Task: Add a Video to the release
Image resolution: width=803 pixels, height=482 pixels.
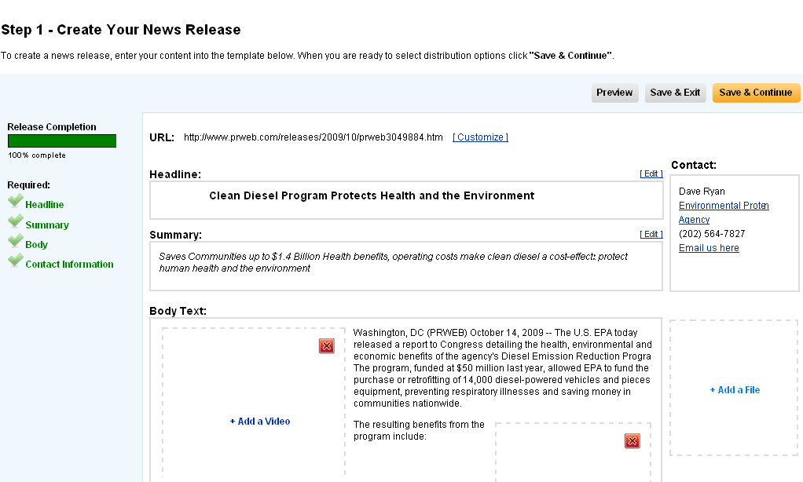Action: pos(260,422)
